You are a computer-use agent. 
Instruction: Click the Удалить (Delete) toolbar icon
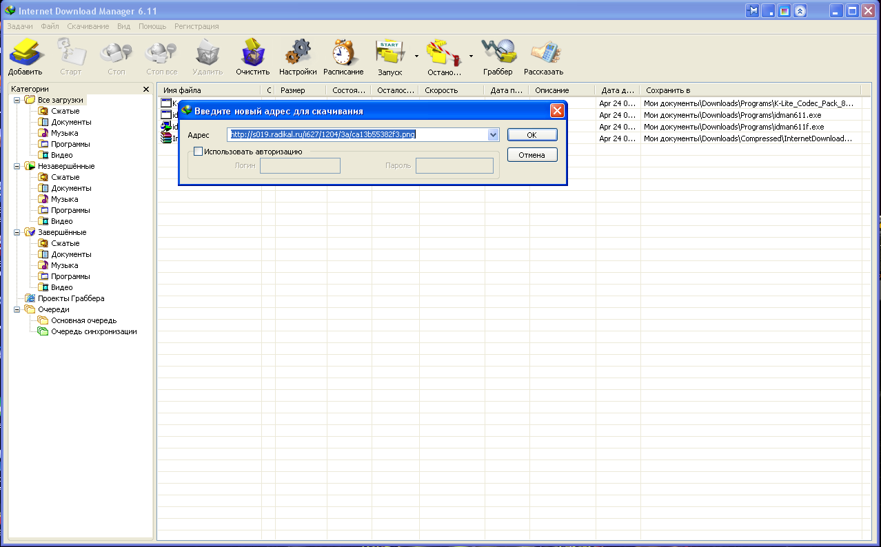coord(207,52)
